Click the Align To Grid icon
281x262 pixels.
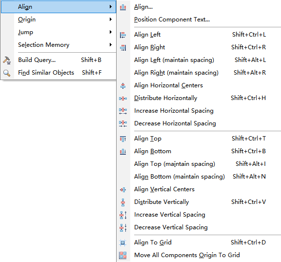click(x=123, y=242)
